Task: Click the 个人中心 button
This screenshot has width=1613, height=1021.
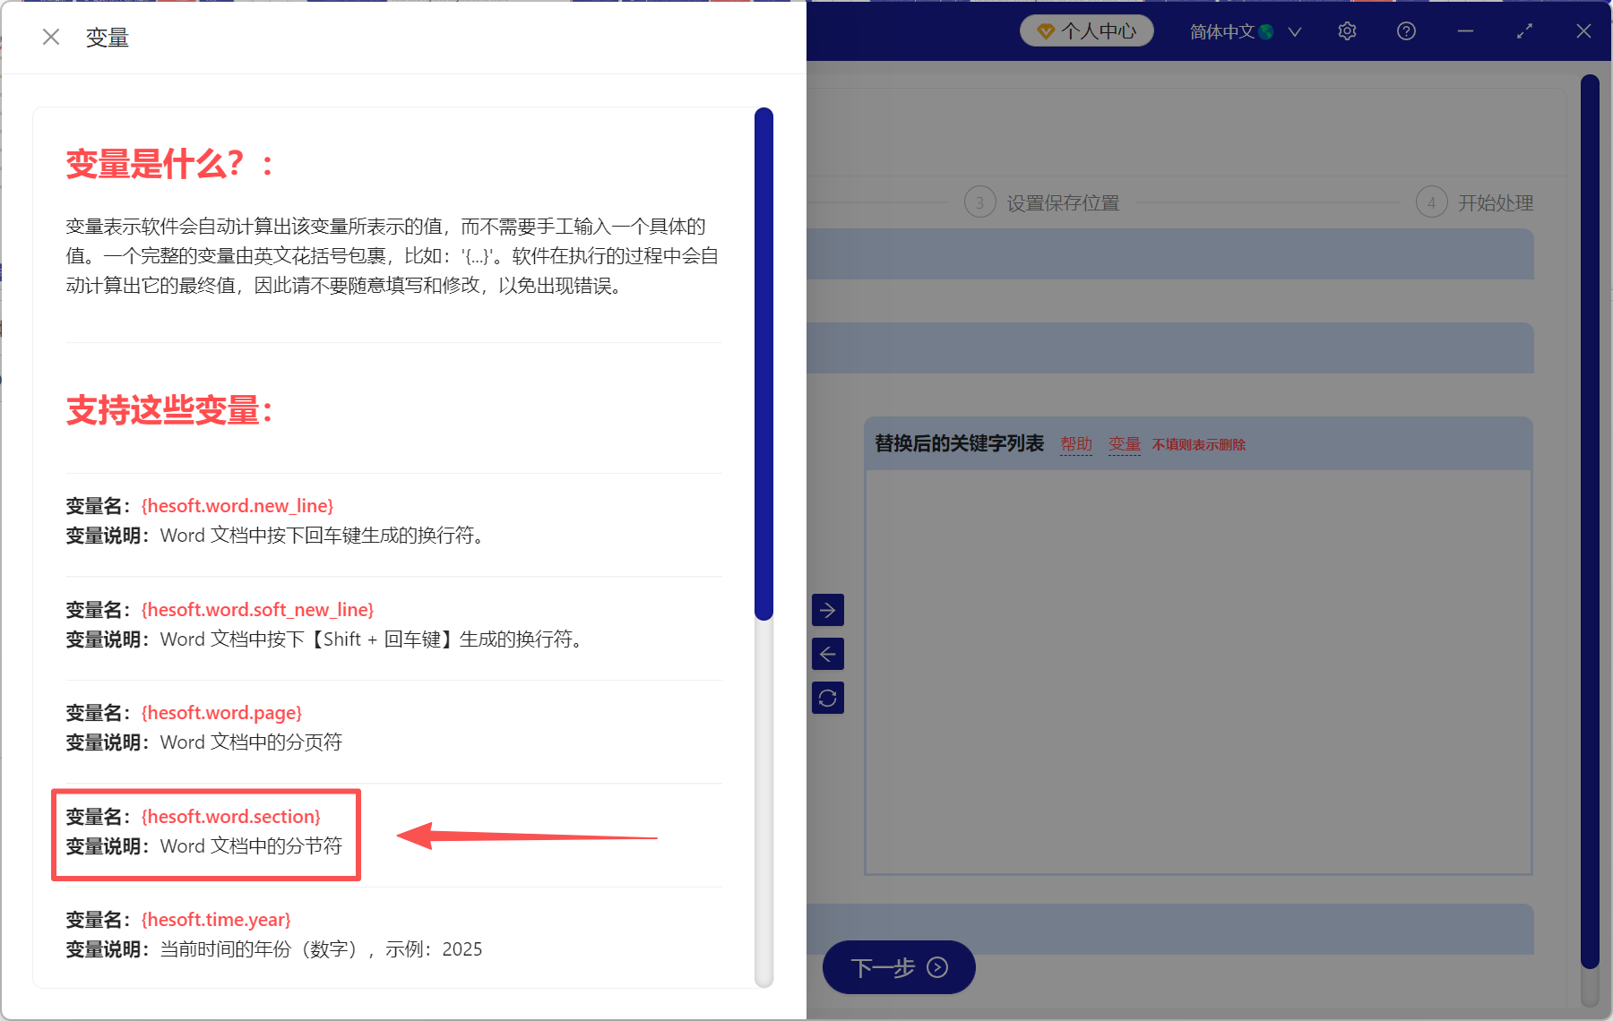Action: (1086, 30)
